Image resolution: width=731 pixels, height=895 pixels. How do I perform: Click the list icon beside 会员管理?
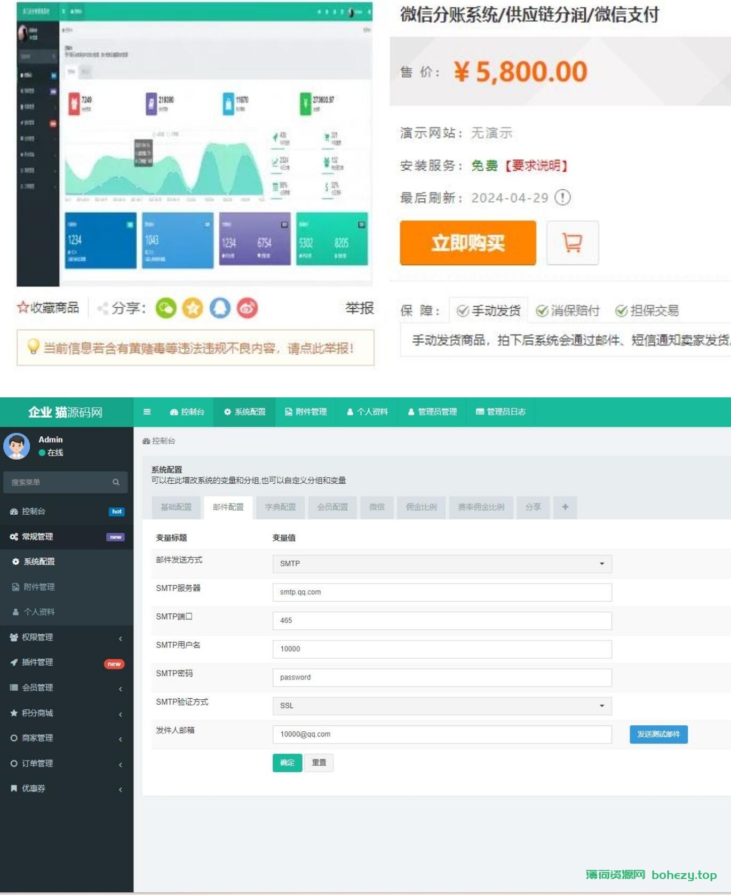[14, 688]
